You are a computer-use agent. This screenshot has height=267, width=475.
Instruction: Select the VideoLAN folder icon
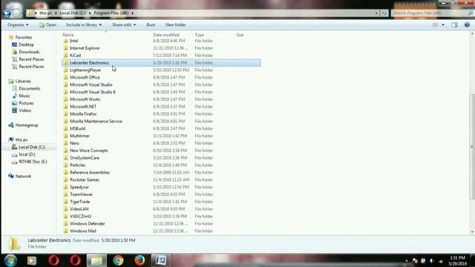(66, 209)
